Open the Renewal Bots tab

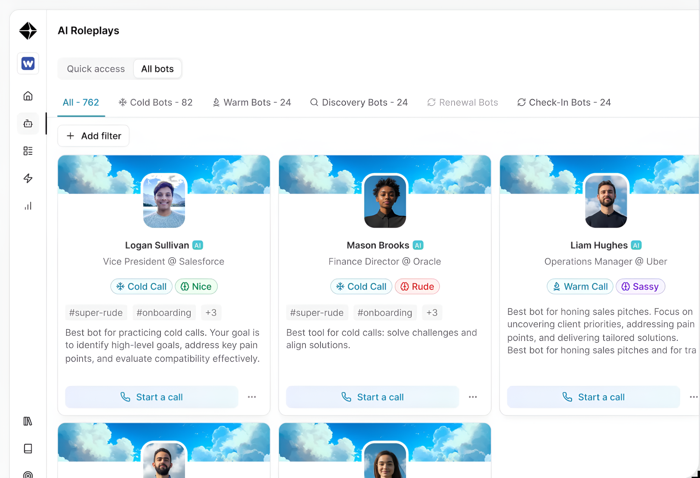click(463, 102)
